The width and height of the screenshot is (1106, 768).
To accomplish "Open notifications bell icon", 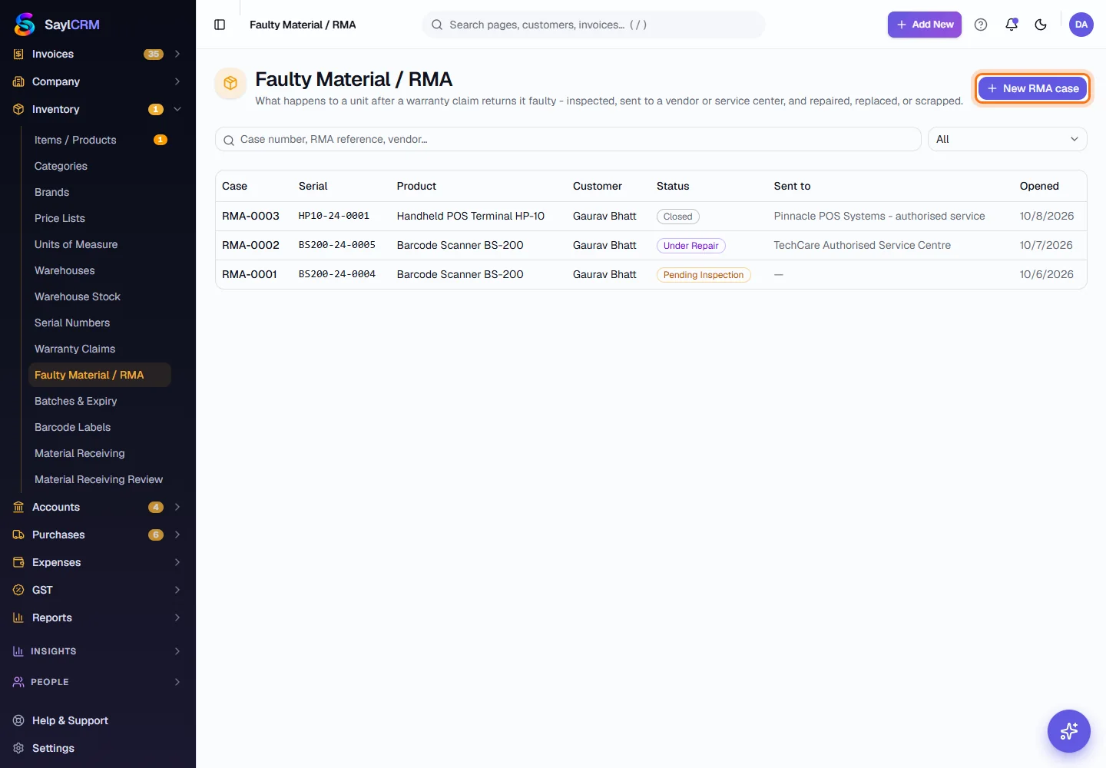I will click(1012, 25).
